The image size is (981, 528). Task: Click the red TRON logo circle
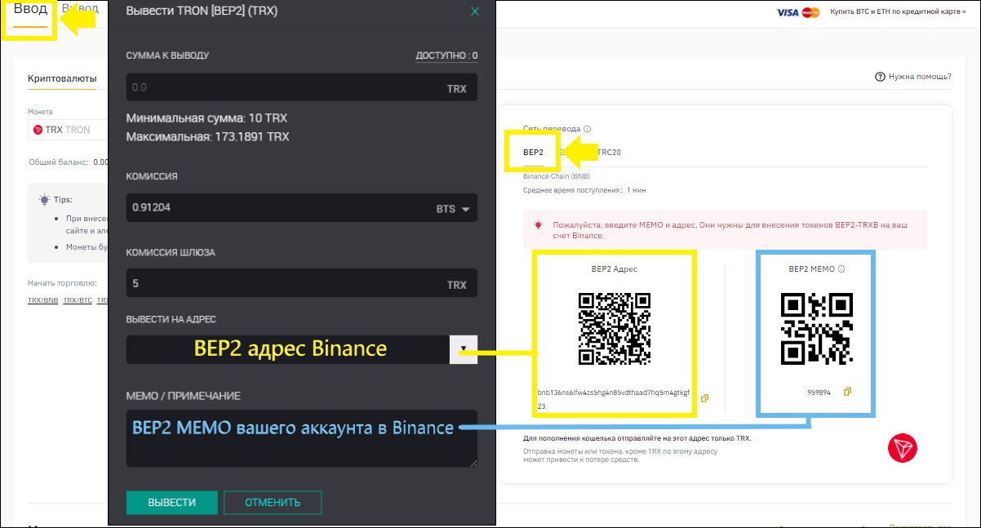tap(903, 448)
